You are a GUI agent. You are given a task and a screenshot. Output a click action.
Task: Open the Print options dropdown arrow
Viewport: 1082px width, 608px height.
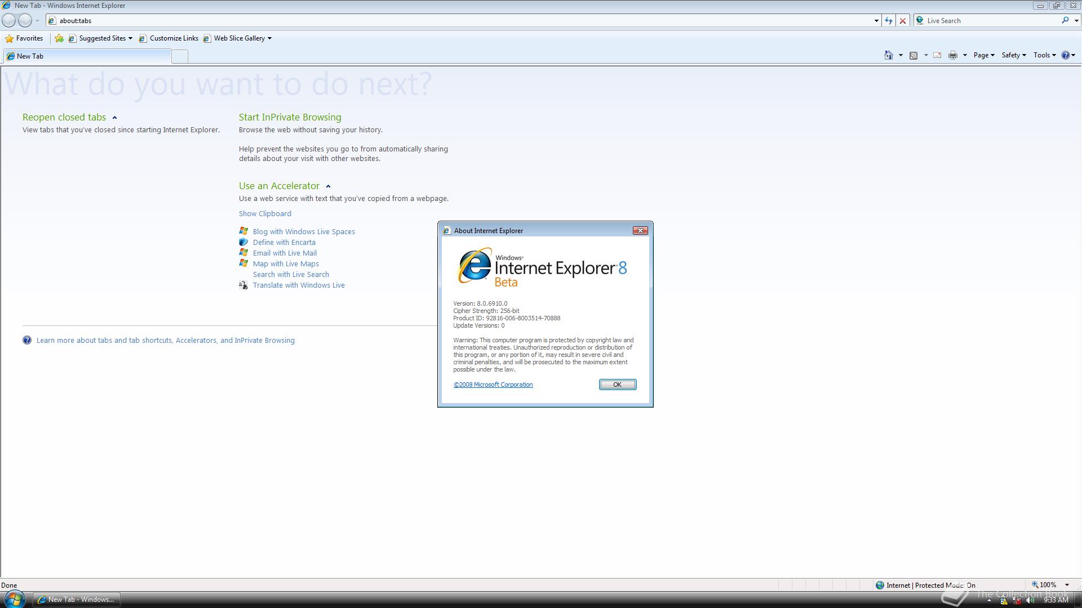tap(965, 55)
